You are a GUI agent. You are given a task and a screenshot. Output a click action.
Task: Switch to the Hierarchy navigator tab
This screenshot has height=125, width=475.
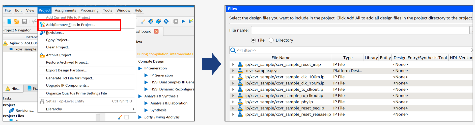(13, 88)
